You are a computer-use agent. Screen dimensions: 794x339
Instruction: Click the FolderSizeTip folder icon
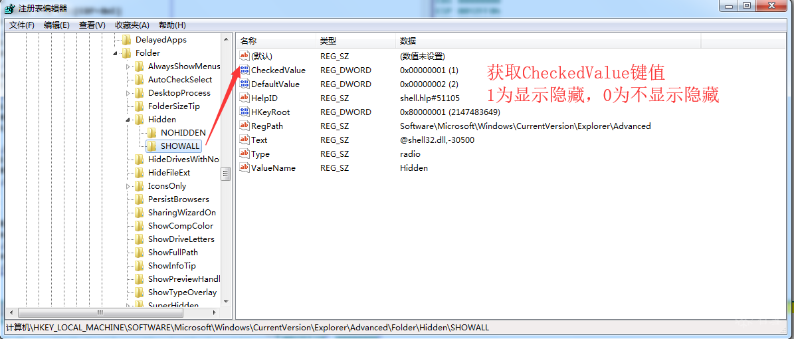click(140, 106)
